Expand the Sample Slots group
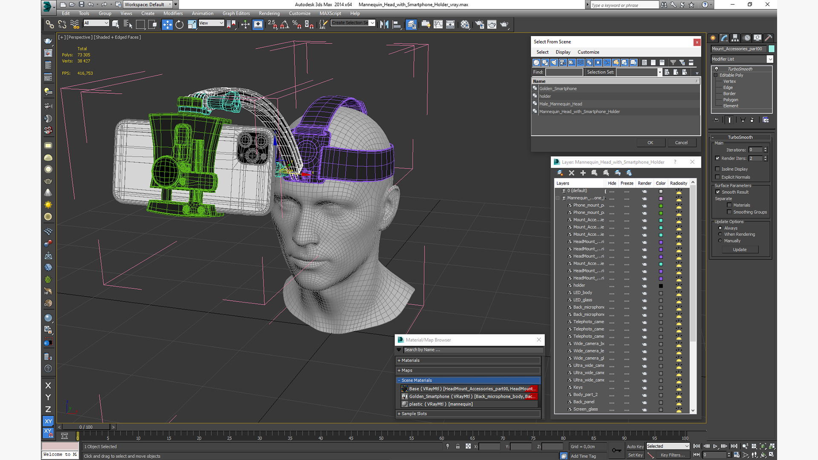This screenshot has height=460, width=818. pyautogui.click(x=469, y=414)
